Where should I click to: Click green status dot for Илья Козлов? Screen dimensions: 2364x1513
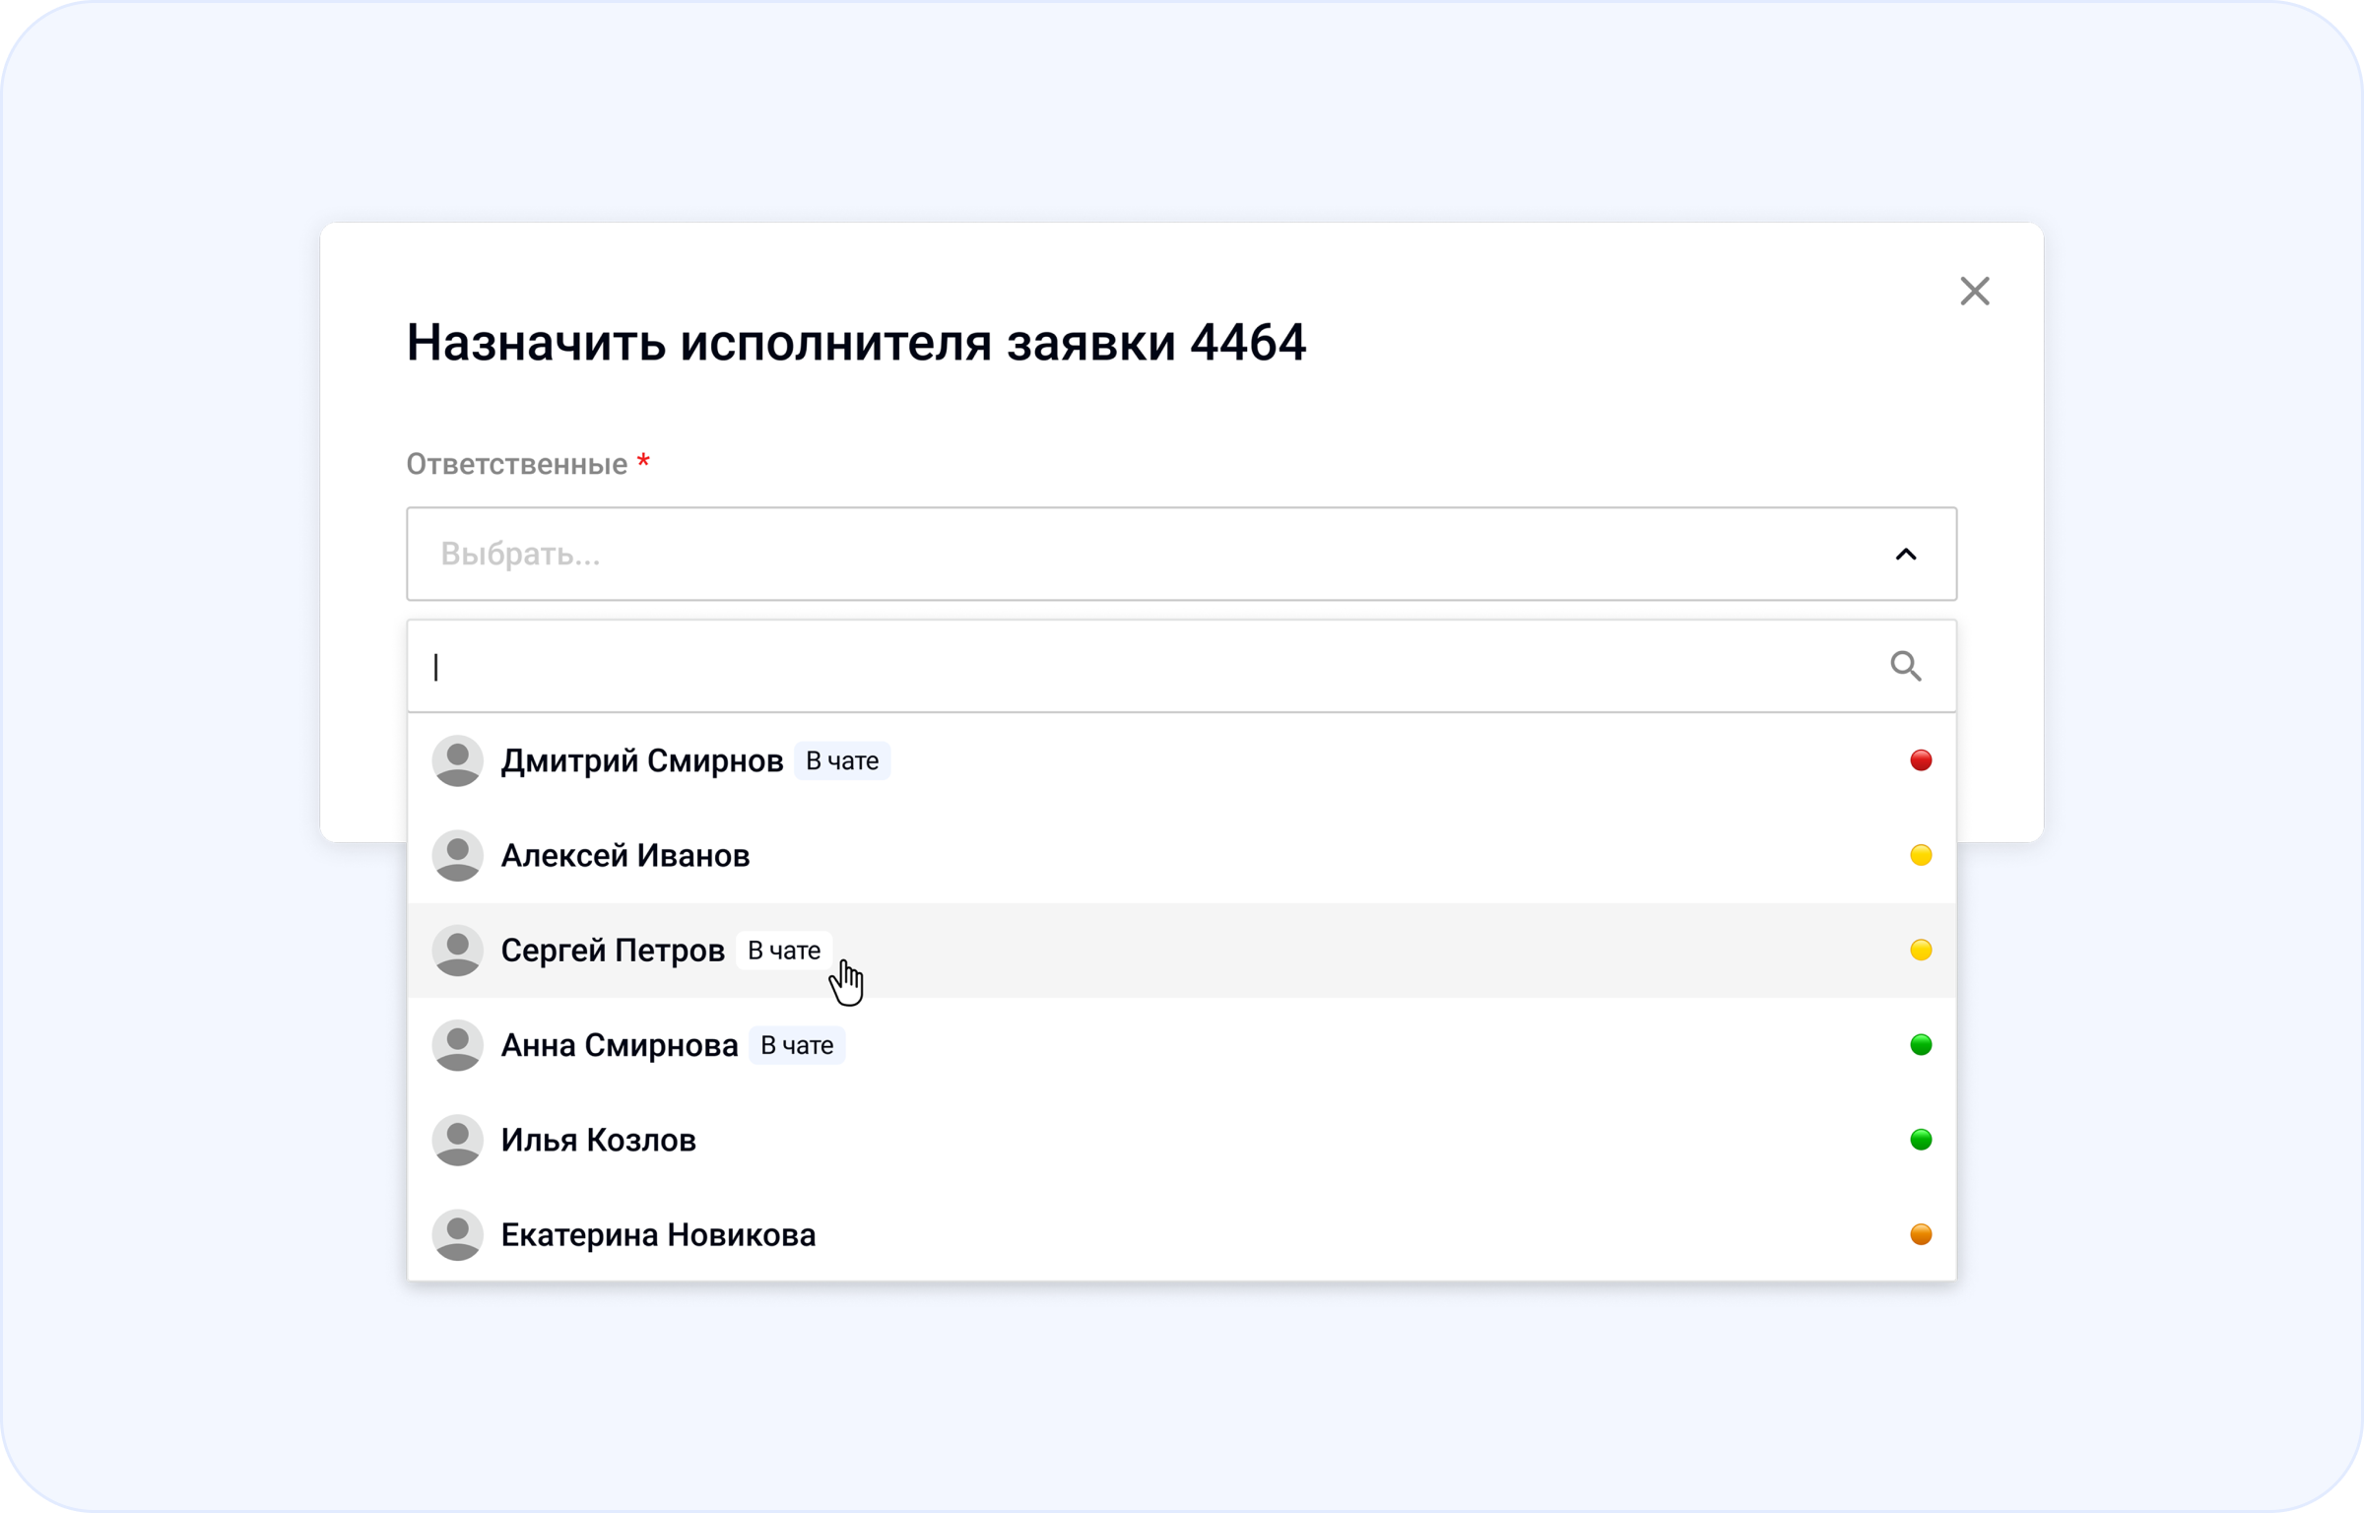(1921, 1140)
